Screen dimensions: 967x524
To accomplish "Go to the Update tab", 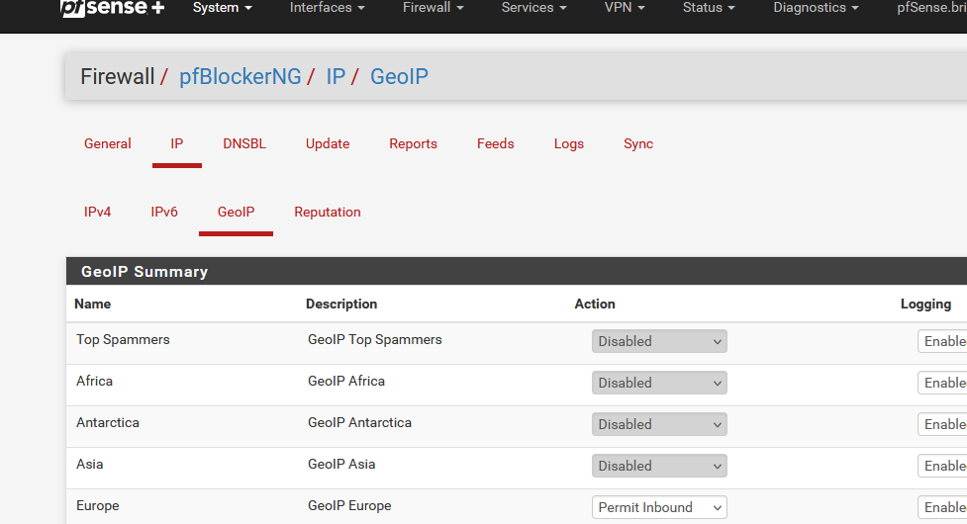I will pyautogui.click(x=328, y=143).
